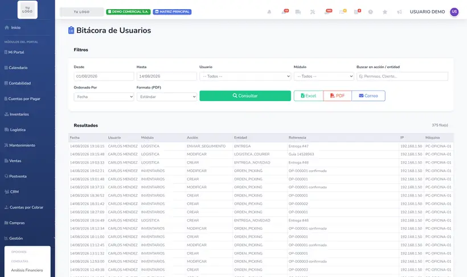Click the delivery truck icon in header
This screenshot has width=467, height=277.
coord(298,12)
